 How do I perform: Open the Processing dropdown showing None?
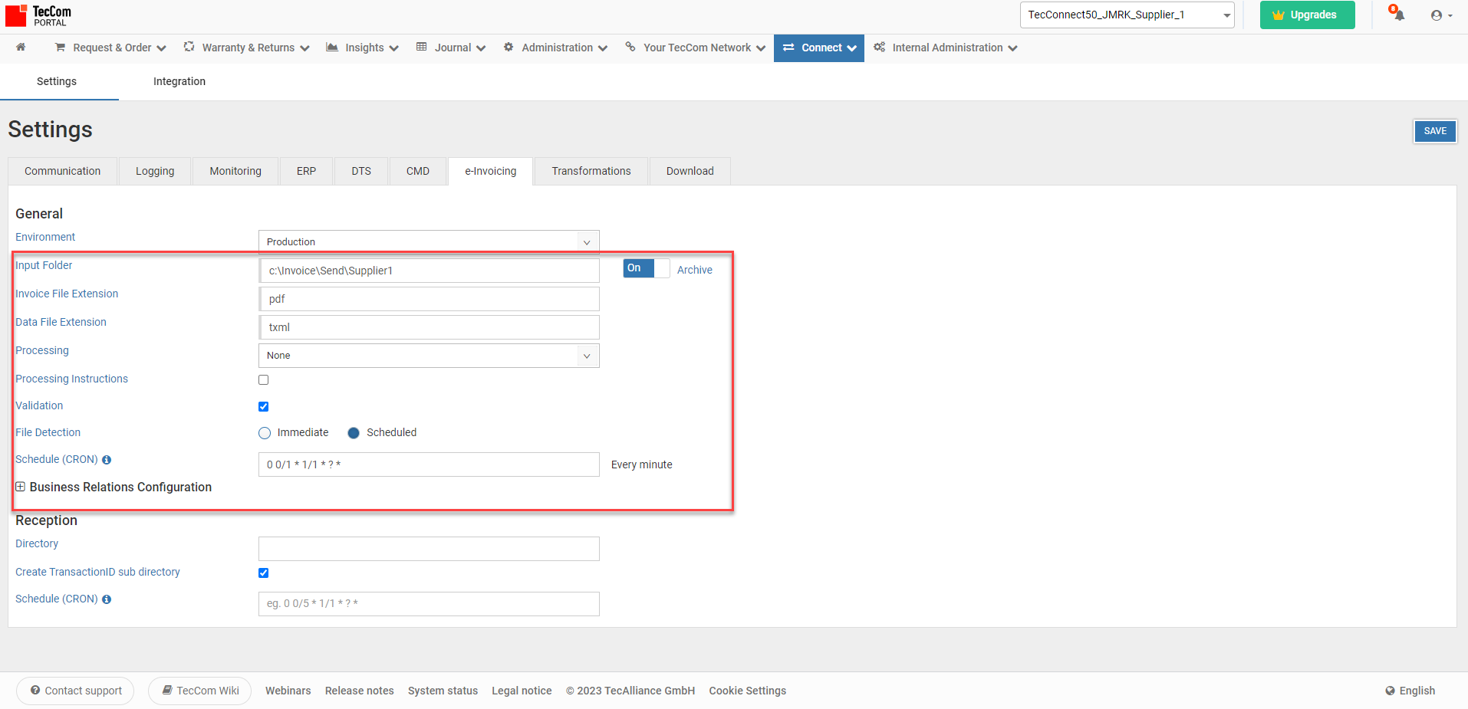(429, 356)
